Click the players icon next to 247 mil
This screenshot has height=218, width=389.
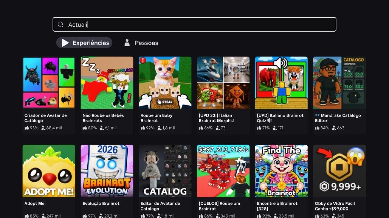coord(43,216)
